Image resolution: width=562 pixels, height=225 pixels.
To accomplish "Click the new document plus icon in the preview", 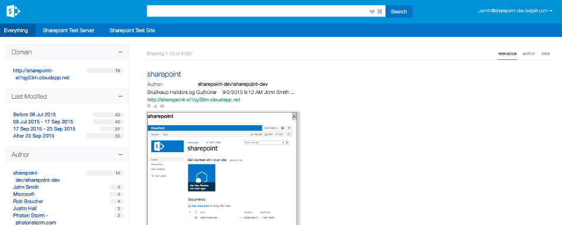I will [189, 206].
